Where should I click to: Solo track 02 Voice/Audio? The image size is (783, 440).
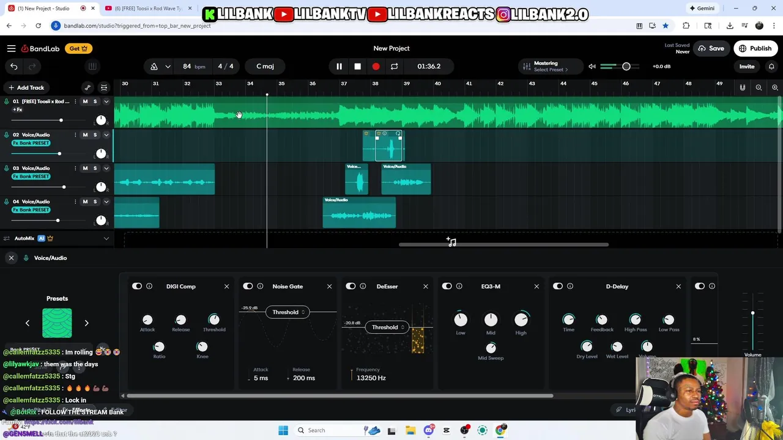click(95, 135)
